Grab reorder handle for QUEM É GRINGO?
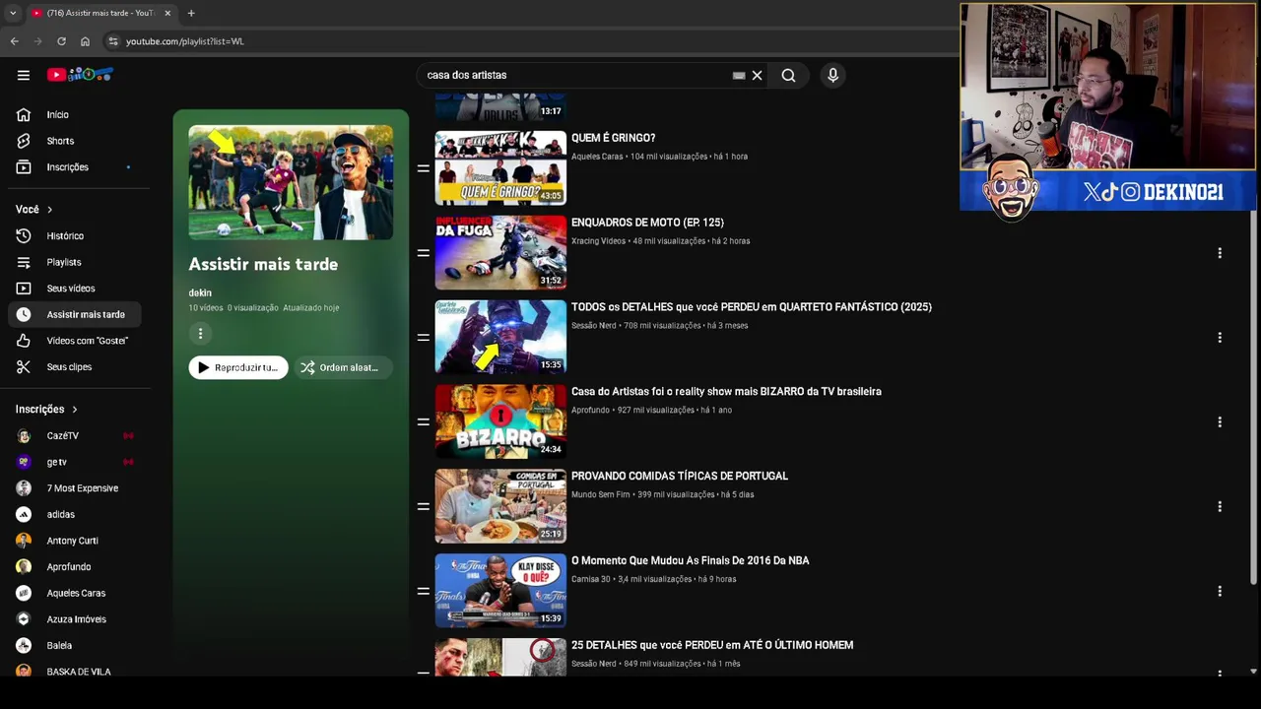1261x709 pixels. 423,168
